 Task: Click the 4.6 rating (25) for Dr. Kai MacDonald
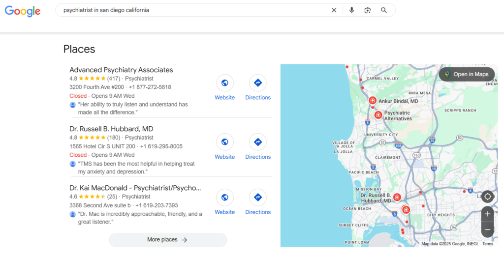click(x=93, y=197)
